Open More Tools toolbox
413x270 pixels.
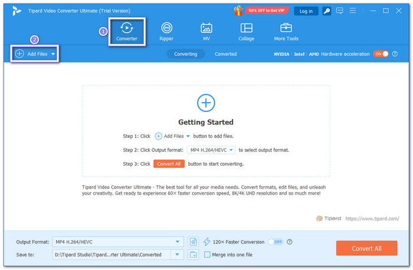(x=286, y=31)
